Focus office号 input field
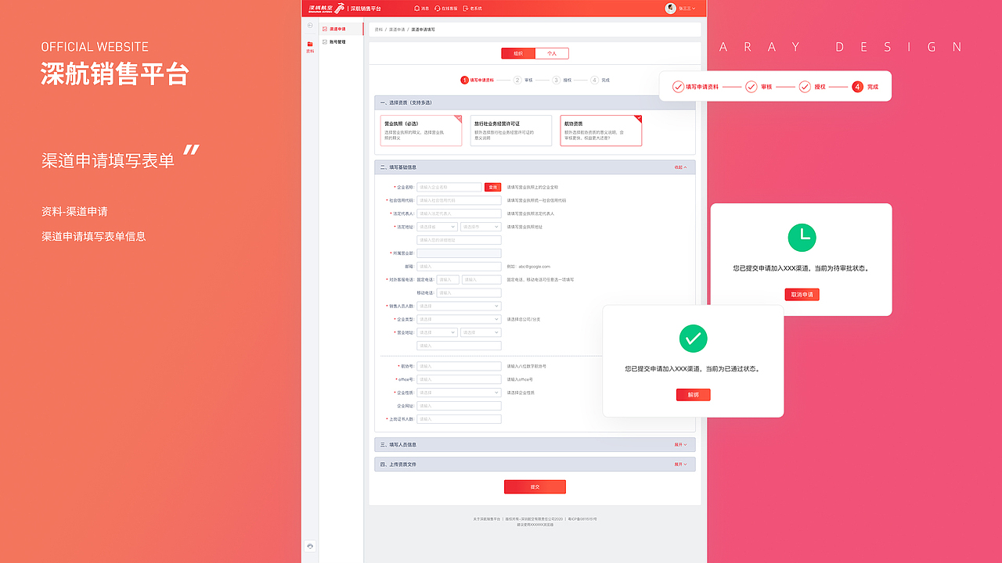1002x563 pixels. [x=459, y=379]
